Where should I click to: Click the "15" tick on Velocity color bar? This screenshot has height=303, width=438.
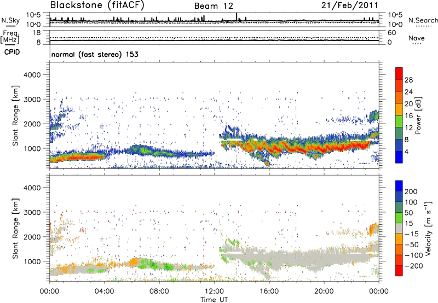click(408, 223)
